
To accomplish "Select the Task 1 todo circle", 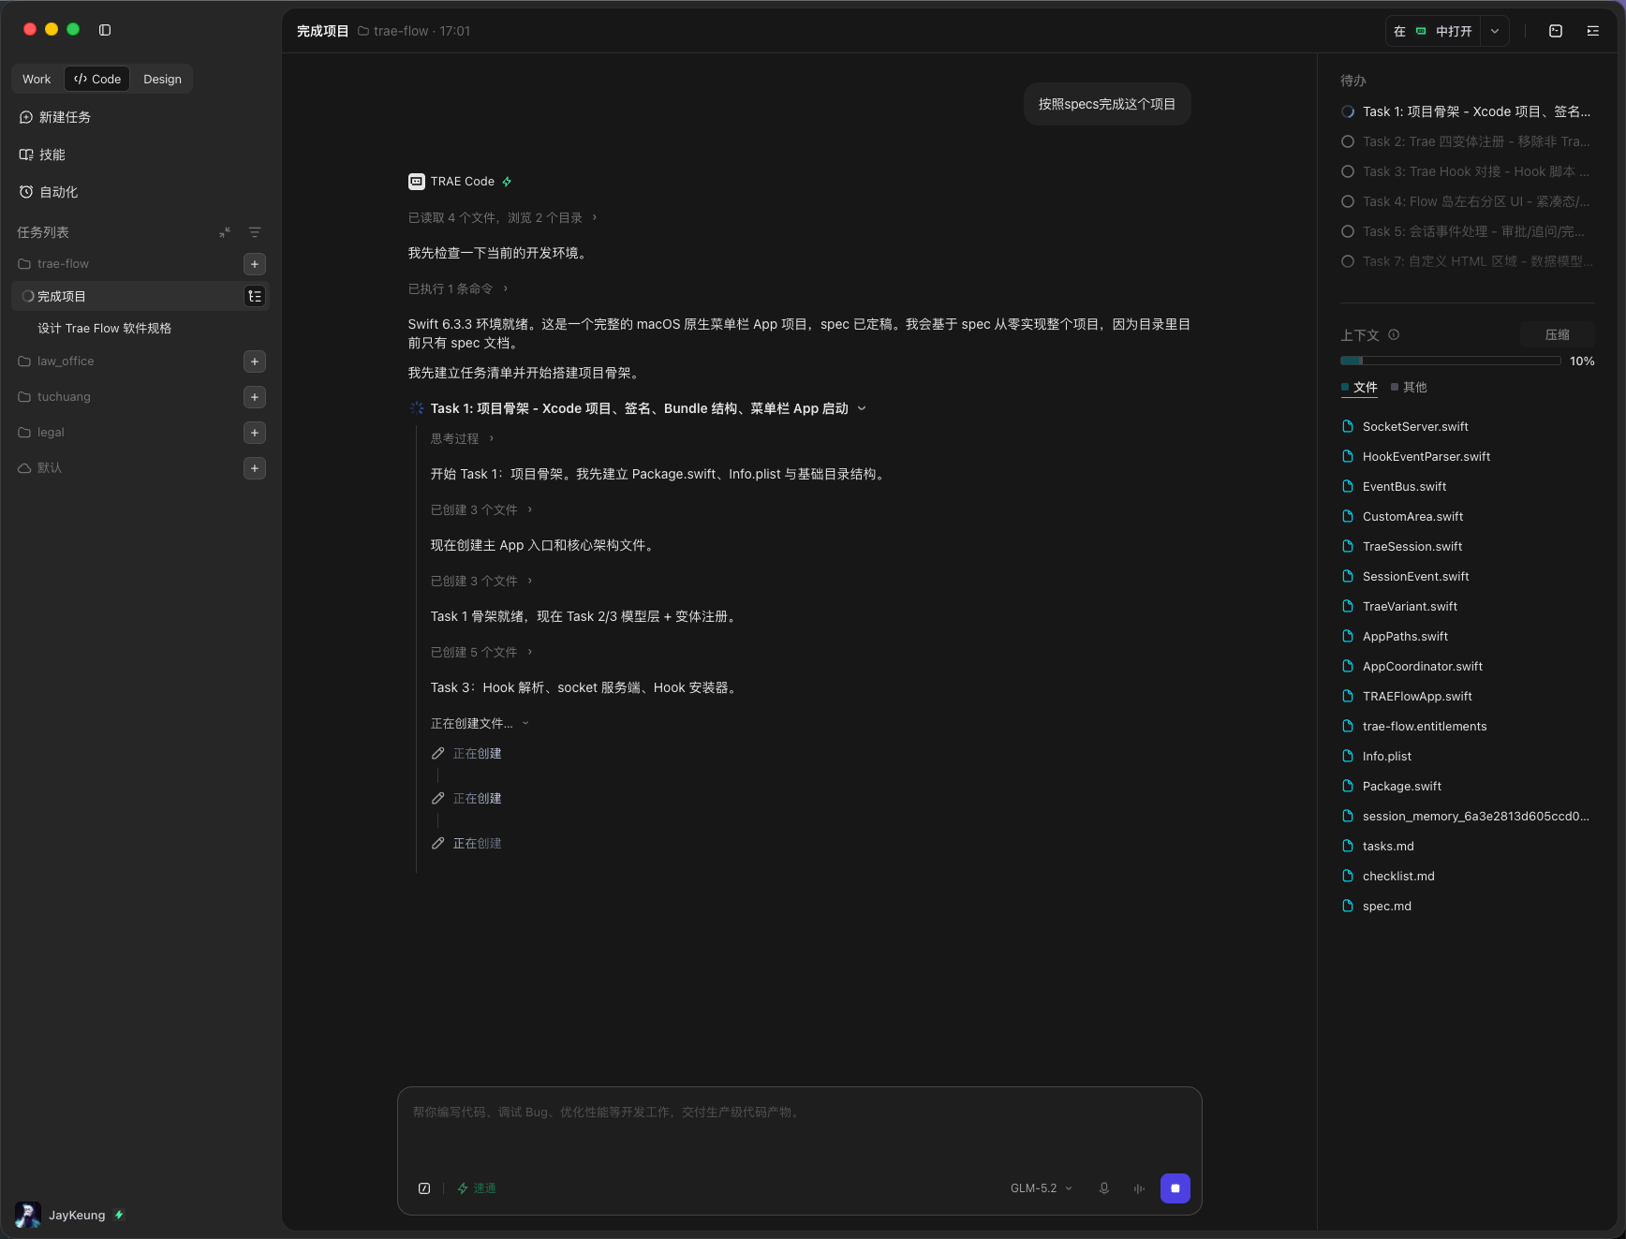I will tap(1348, 111).
